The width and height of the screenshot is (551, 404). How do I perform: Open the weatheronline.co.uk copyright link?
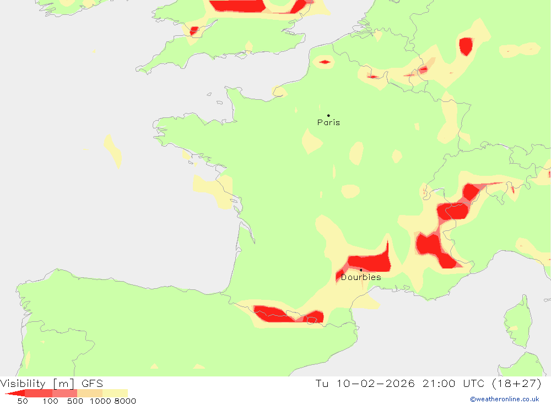(505, 399)
